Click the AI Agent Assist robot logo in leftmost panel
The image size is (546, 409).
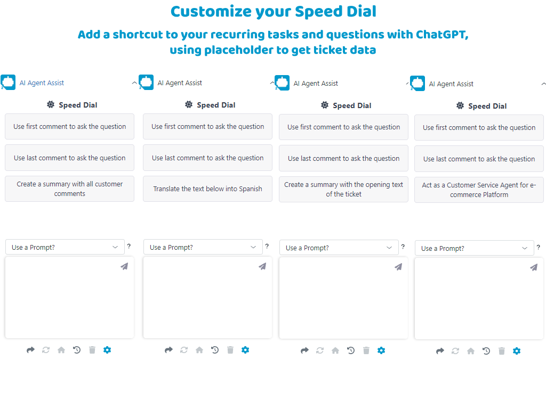pos(8,82)
